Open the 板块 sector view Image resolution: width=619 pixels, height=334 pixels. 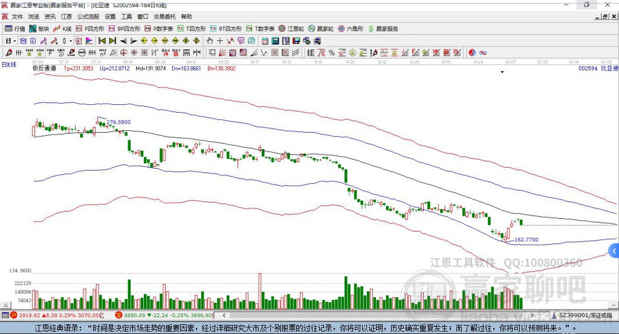[x=39, y=29]
